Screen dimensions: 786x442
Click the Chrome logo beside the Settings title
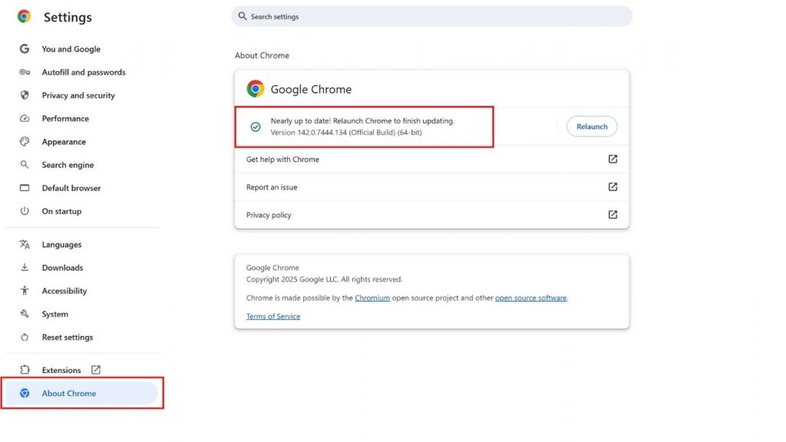pyautogui.click(x=22, y=15)
